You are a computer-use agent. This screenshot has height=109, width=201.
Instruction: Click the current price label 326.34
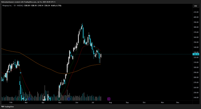(196, 54)
